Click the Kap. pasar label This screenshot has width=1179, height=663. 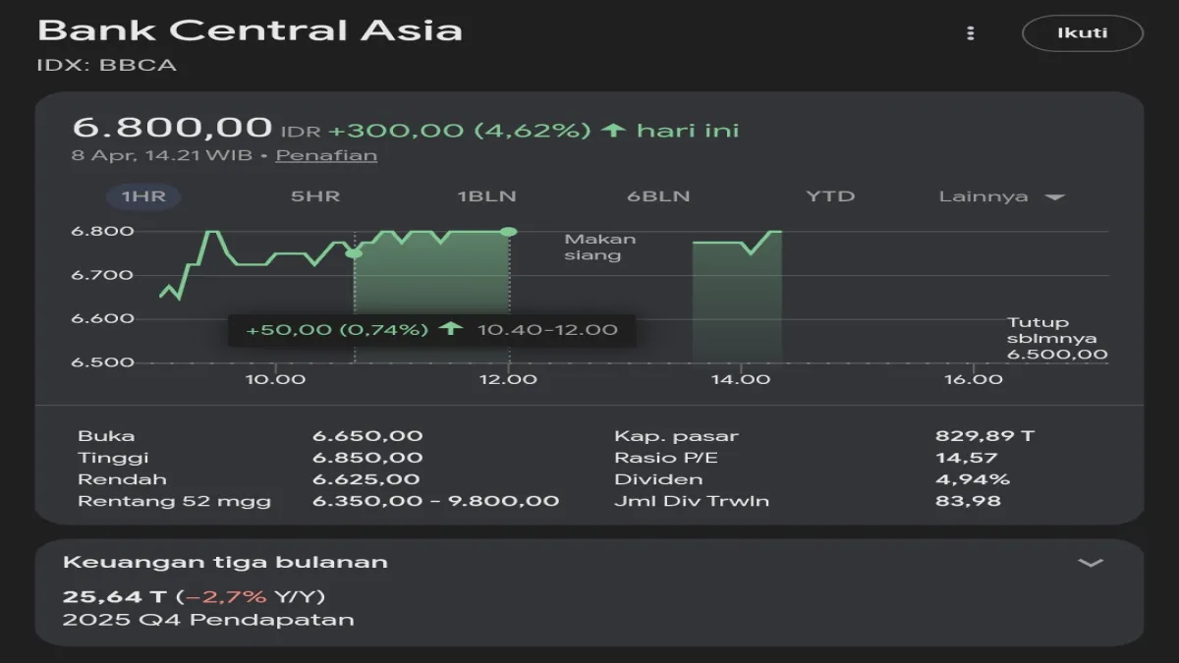coord(676,436)
